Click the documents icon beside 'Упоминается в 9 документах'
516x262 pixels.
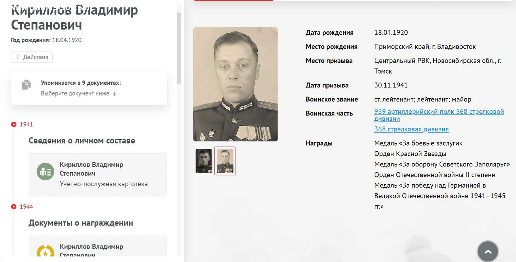tap(26, 85)
